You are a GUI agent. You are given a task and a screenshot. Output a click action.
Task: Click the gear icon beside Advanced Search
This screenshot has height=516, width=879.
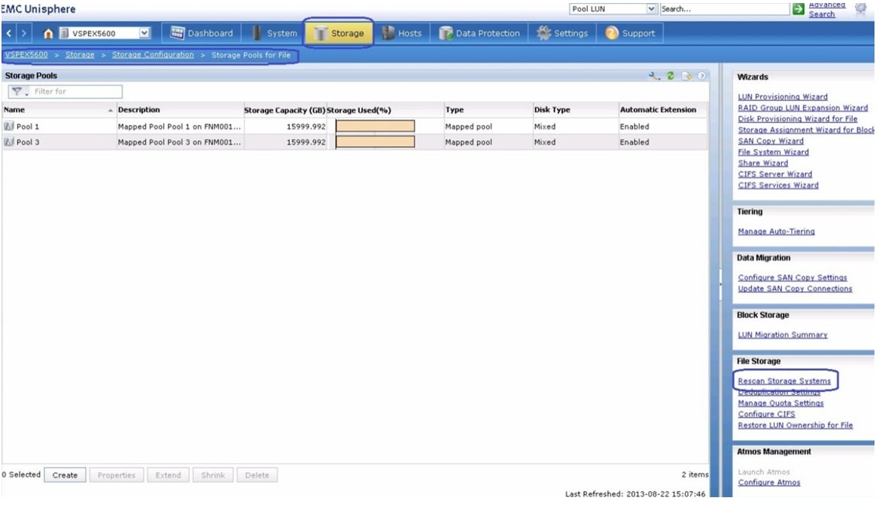coord(860,8)
